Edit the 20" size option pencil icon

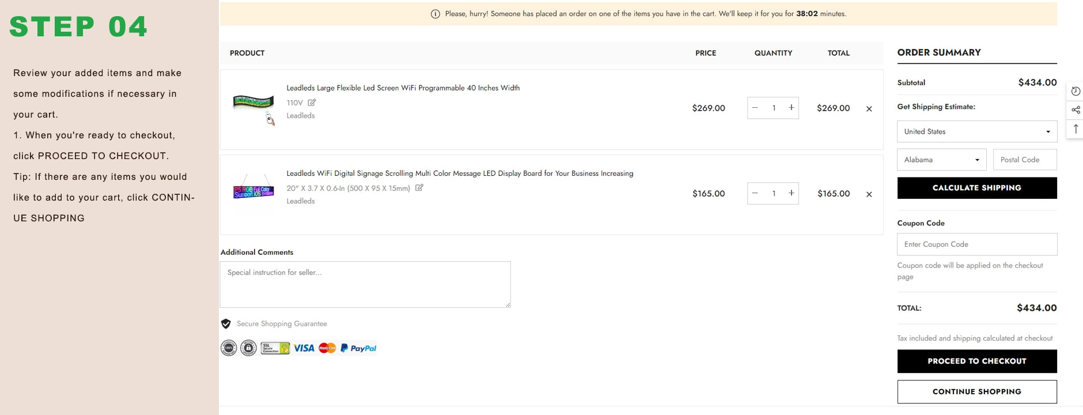click(x=419, y=188)
